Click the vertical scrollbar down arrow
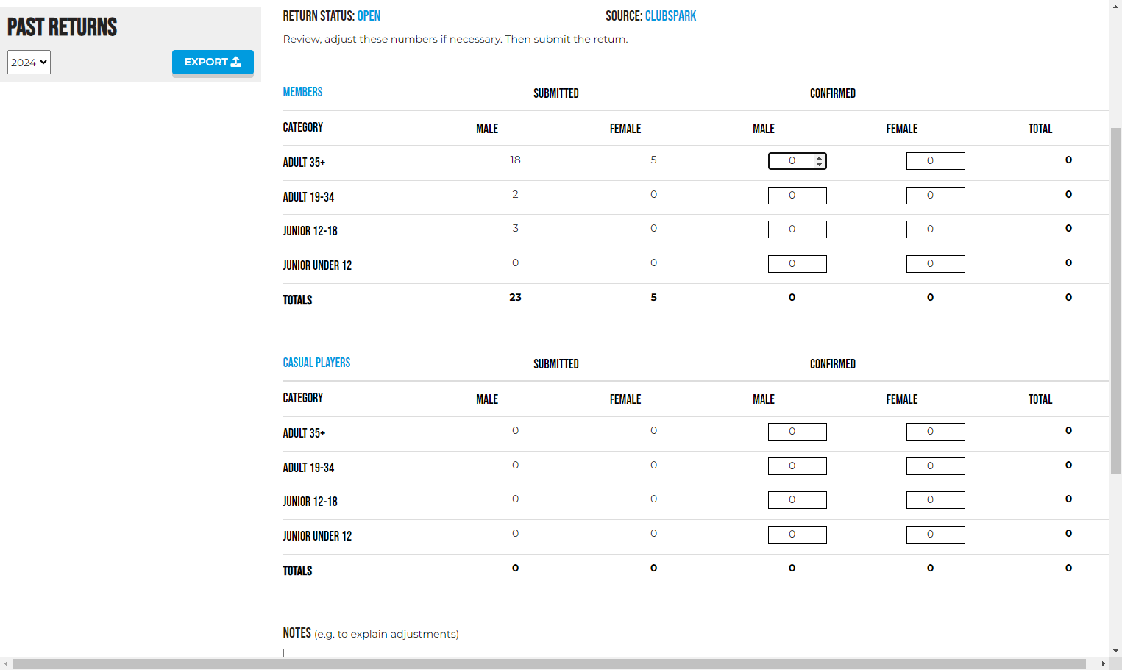 point(1115,651)
